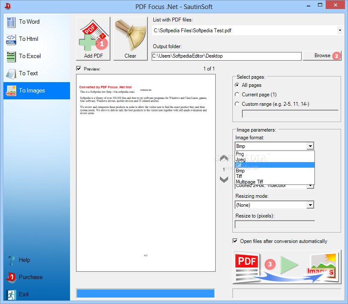
Task: Toggle the Preview checkbox
Action: [79, 69]
